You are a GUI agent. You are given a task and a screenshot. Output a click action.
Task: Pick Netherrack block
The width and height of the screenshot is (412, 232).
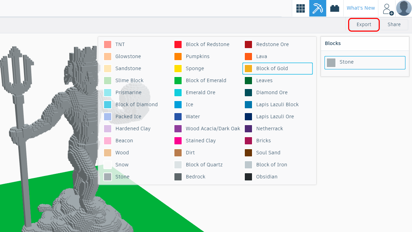tap(277, 129)
